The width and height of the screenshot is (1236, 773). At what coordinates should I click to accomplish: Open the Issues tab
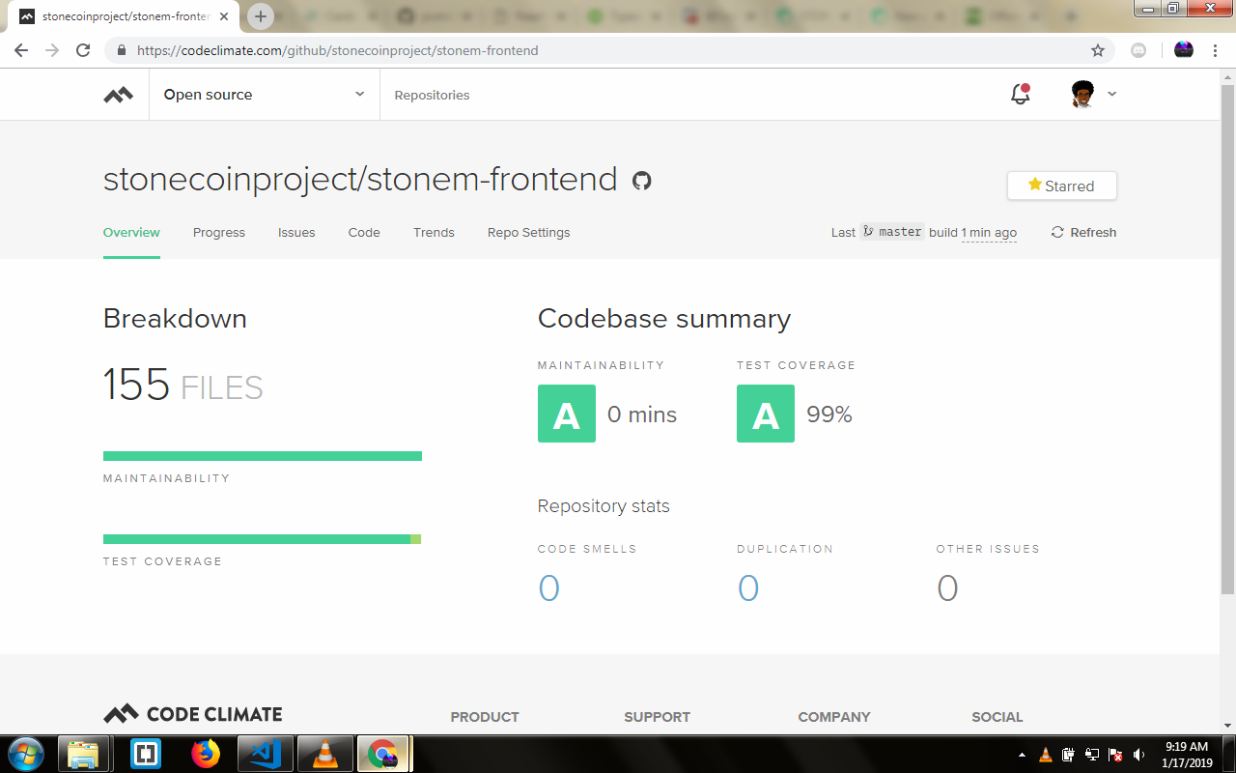click(x=296, y=232)
